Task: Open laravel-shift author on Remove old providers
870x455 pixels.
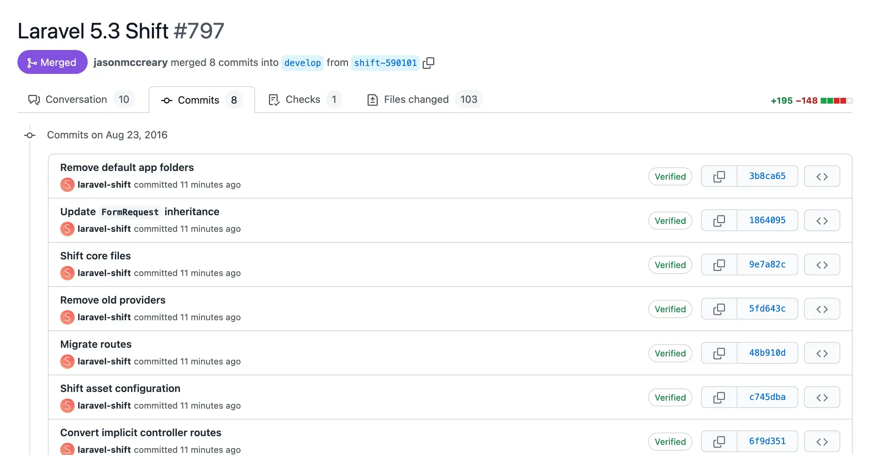Action: [104, 317]
